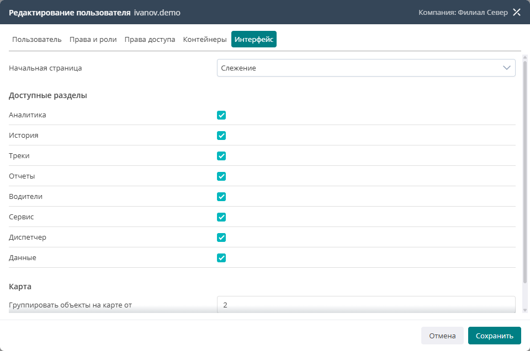Click the vertical scrollbar thumb
Image resolution: width=530 pixels, height=351 pixels.
[525, 172]
